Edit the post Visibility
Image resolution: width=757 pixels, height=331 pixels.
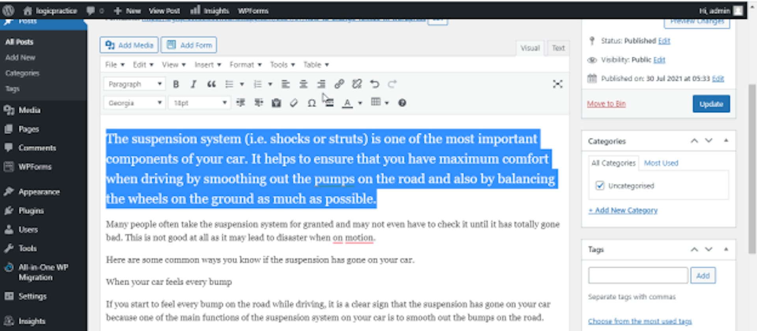click(659, 60)
